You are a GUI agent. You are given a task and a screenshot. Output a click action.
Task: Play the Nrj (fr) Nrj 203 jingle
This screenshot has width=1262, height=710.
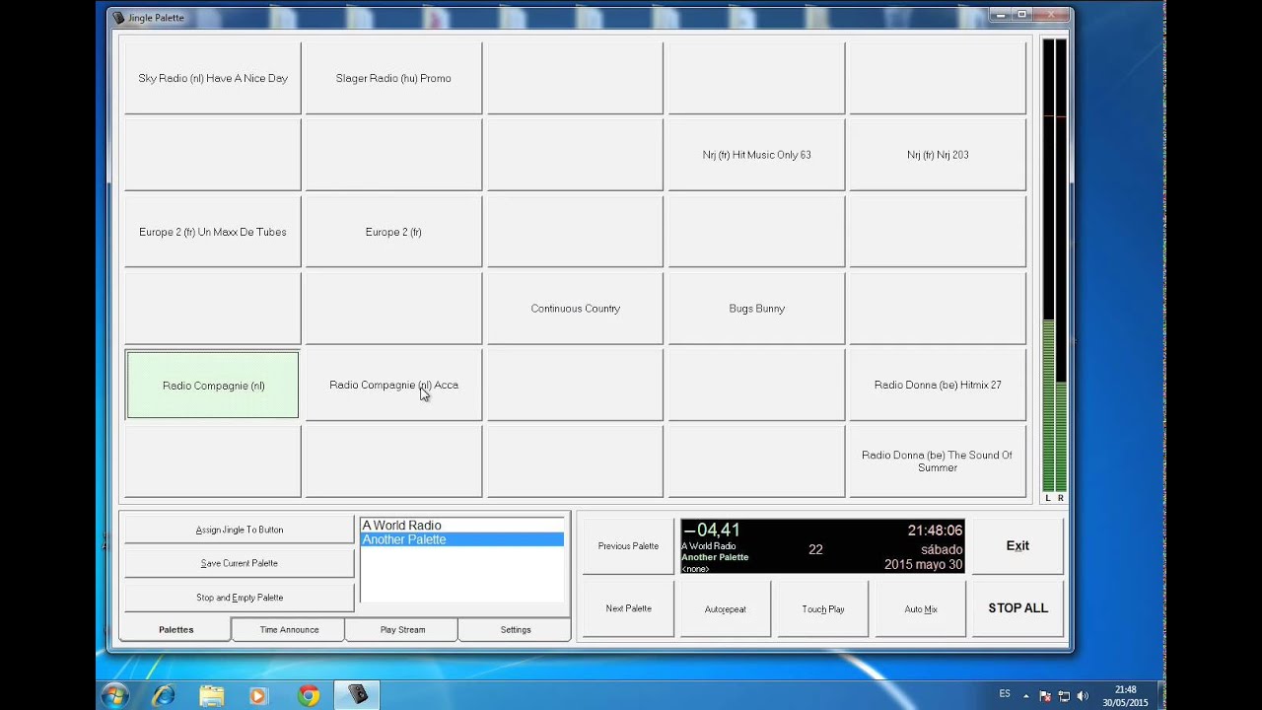(x=938, y=155)
